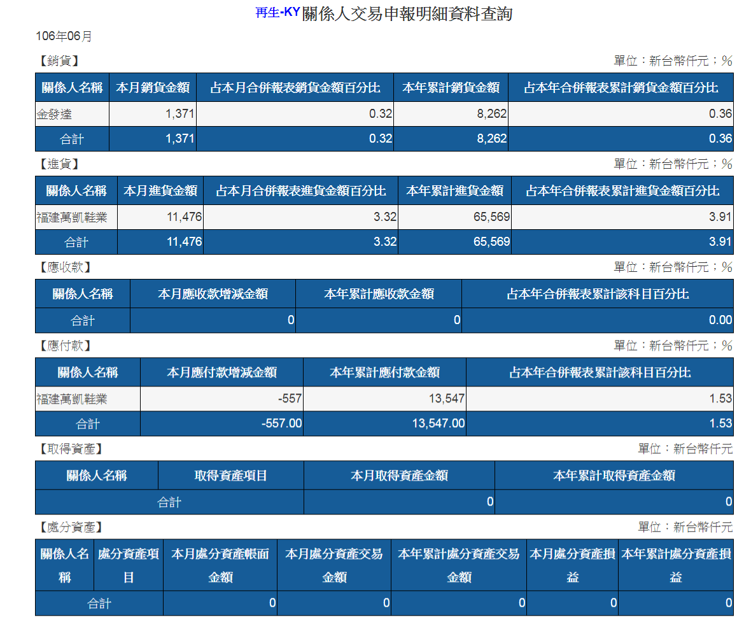Viewport: 751px width, 624px height.
Task: Click 福建萬凱鞋業 in the purchases table
Action: tap(76, 217)
